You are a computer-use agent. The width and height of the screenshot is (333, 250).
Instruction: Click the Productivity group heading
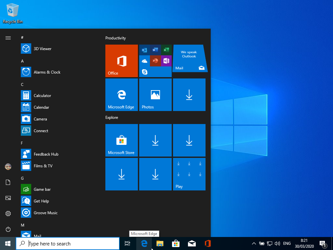(115, 38)
